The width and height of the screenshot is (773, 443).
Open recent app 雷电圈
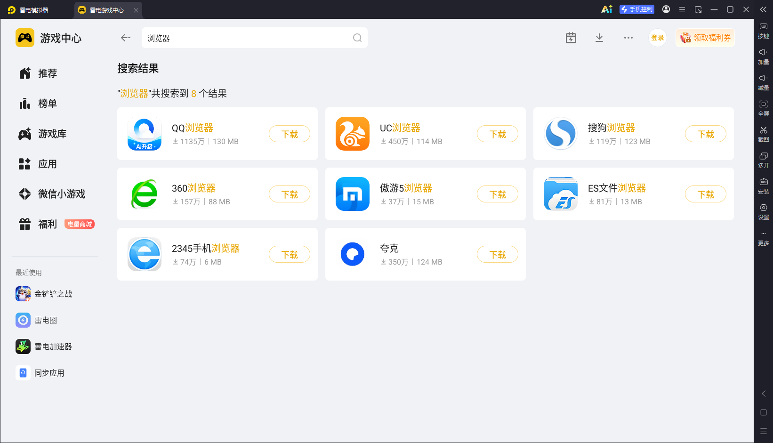click(x=36, y=320)
